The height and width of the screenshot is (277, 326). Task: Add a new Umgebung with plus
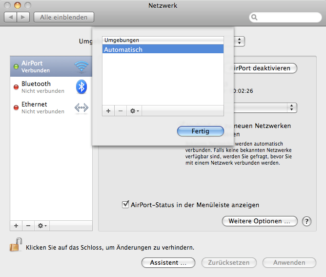tap(108, 111)
